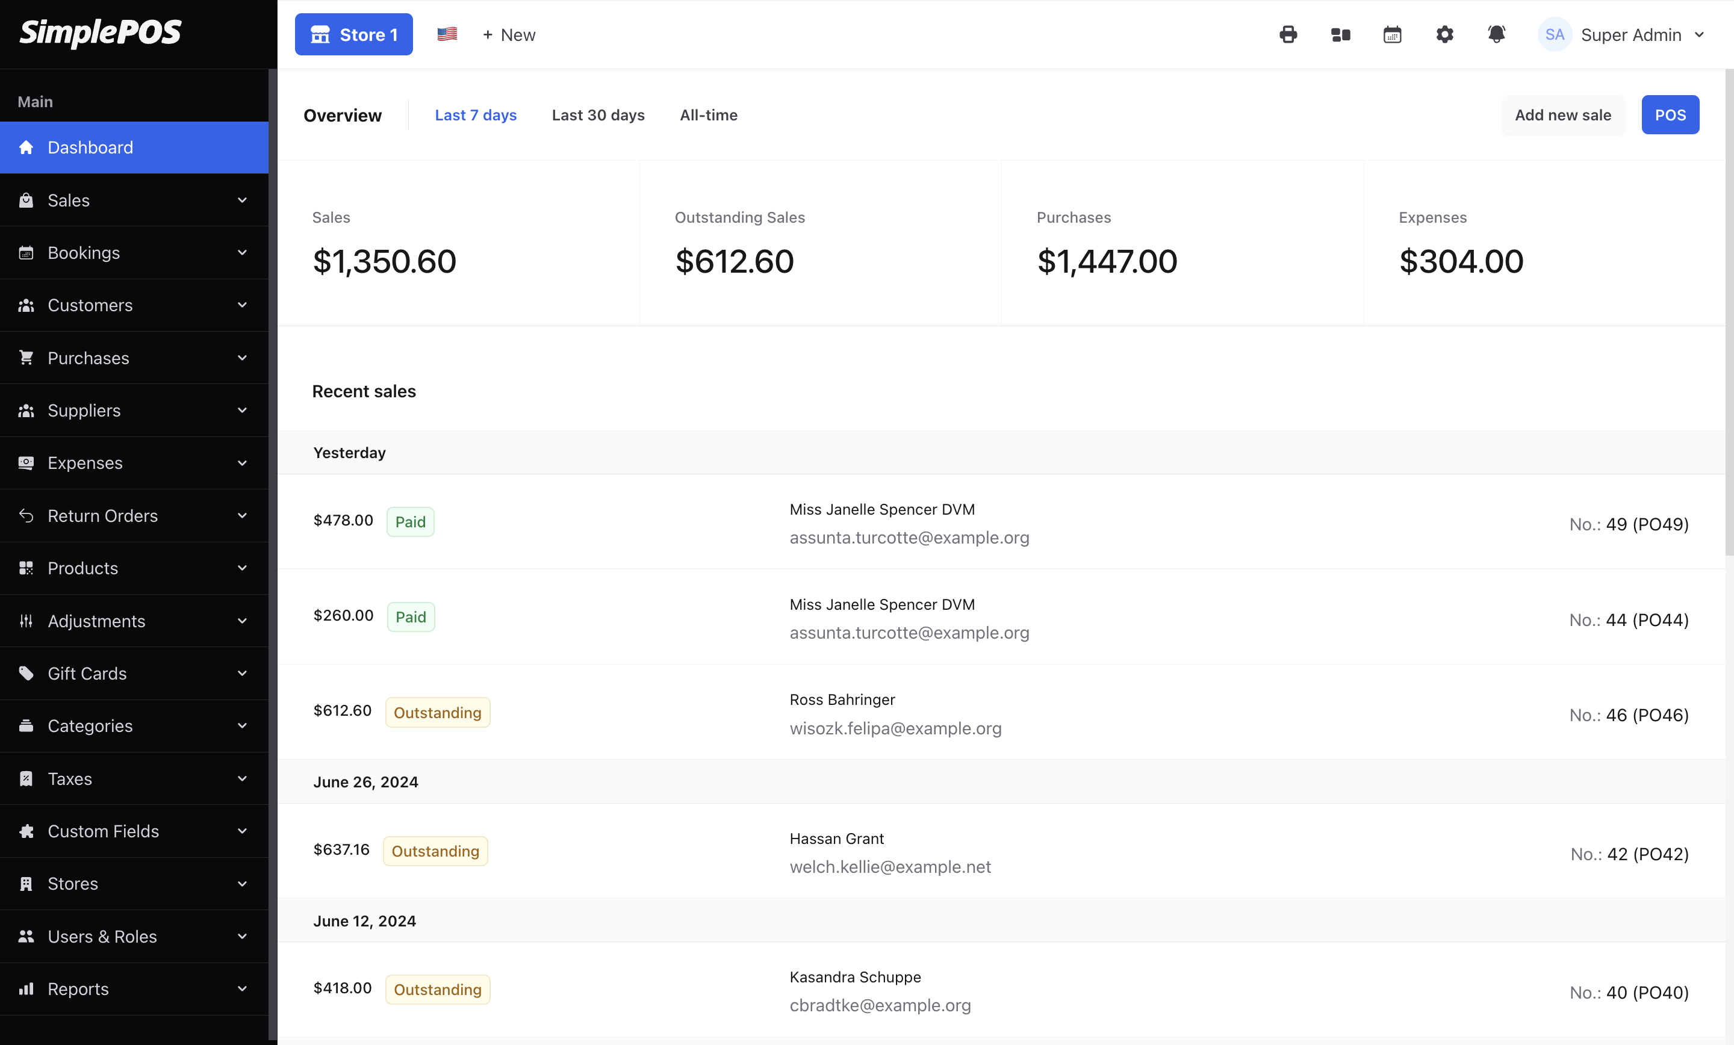
Task: Click the SimplePOS logo
Action: [100, 33]
